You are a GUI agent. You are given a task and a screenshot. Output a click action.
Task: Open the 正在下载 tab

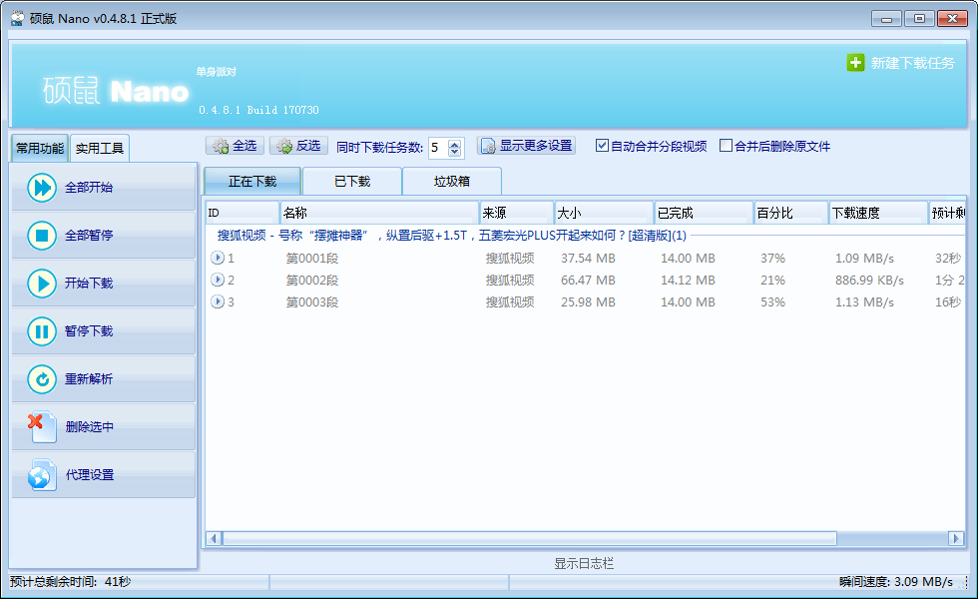tap(252, 182)
